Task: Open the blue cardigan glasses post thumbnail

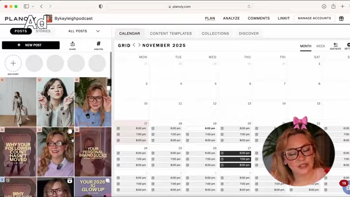Action: pyautogui.click(x=93, y=102)
